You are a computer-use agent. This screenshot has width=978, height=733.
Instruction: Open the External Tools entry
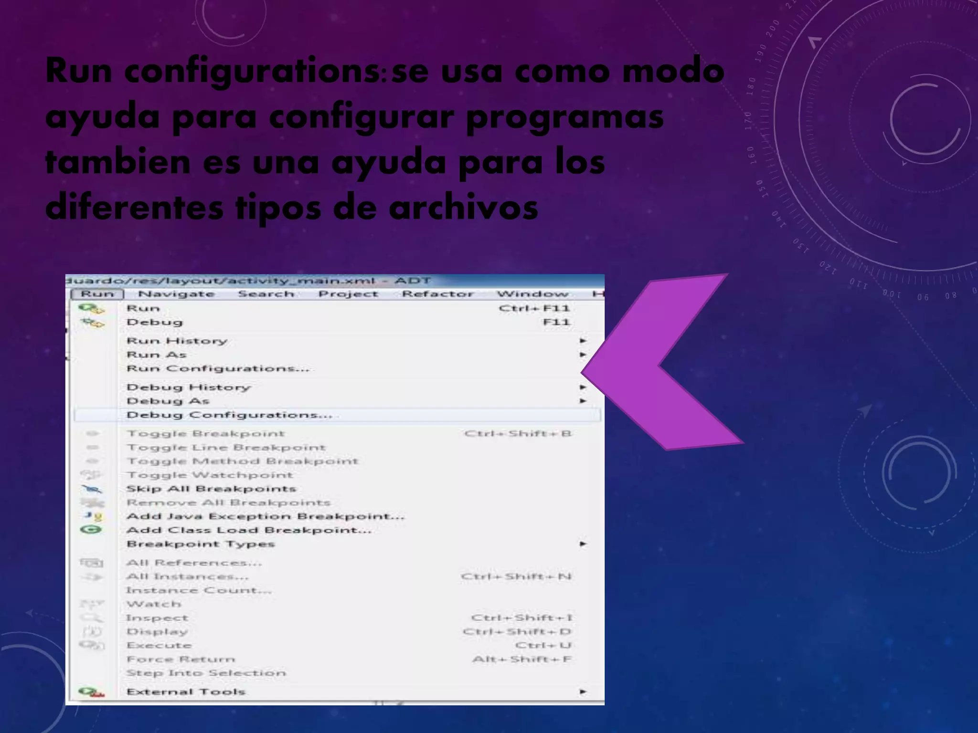point(337,692)
